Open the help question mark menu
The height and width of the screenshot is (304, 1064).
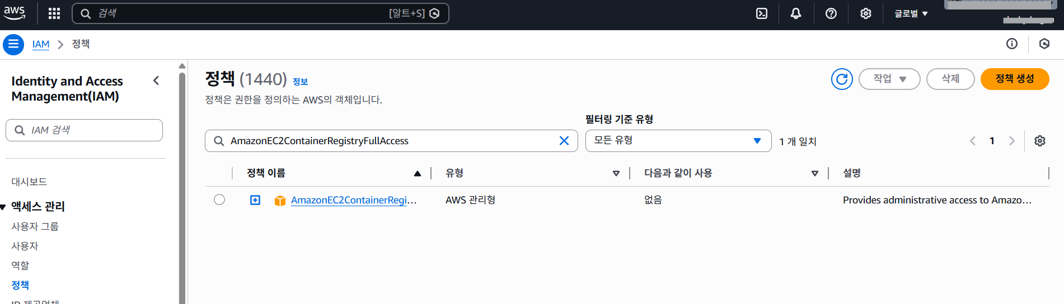pos(831,13)
